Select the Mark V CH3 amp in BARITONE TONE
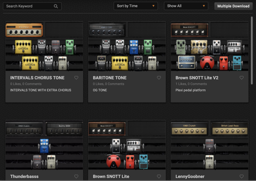This screenshot has width=256, height=181. pos(107,30)
